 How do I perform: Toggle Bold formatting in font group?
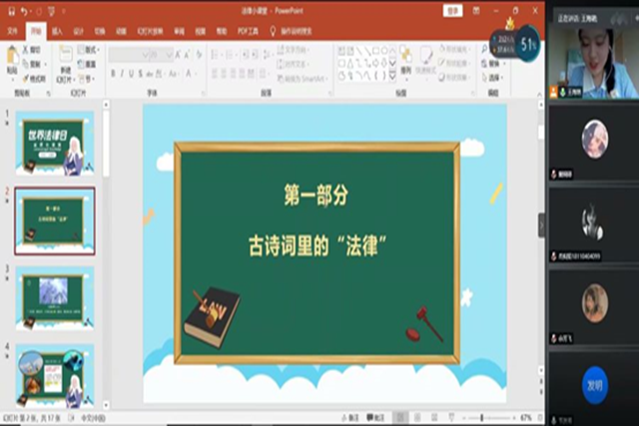click(x=115, y=73)
